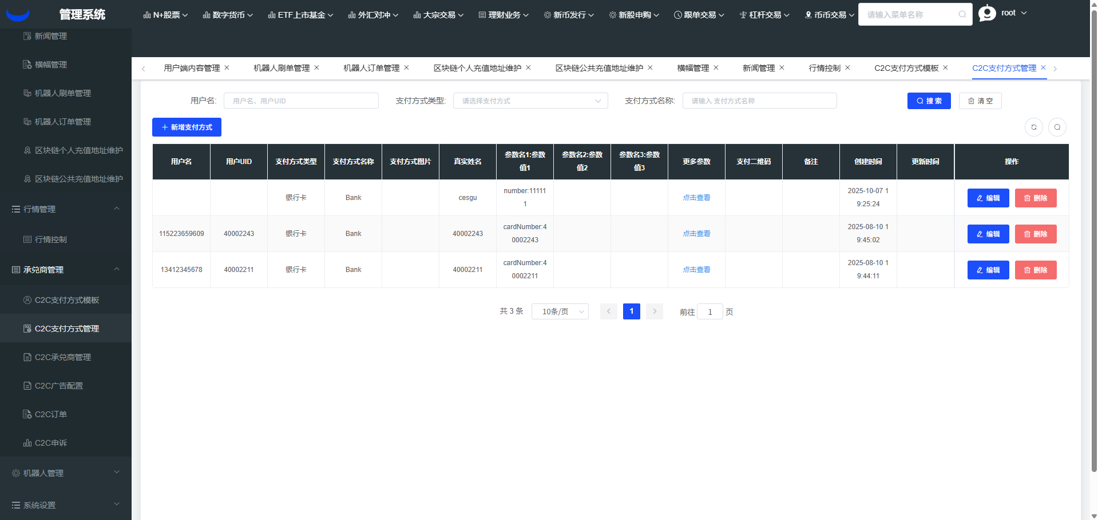1098x520 pixels.
Task: Switch to the C2C支付方式模板 tab
Action: coord(906,68)
